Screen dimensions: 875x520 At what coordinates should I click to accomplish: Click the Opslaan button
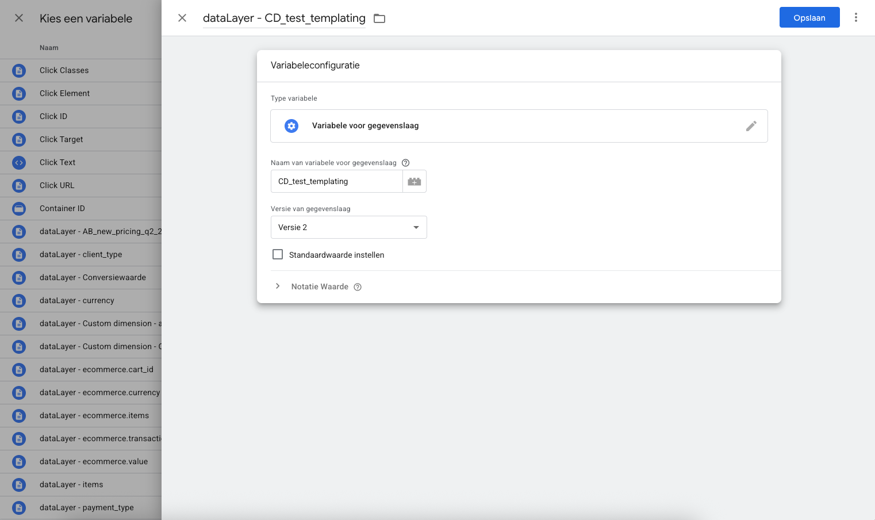click(x=809, y=17)
